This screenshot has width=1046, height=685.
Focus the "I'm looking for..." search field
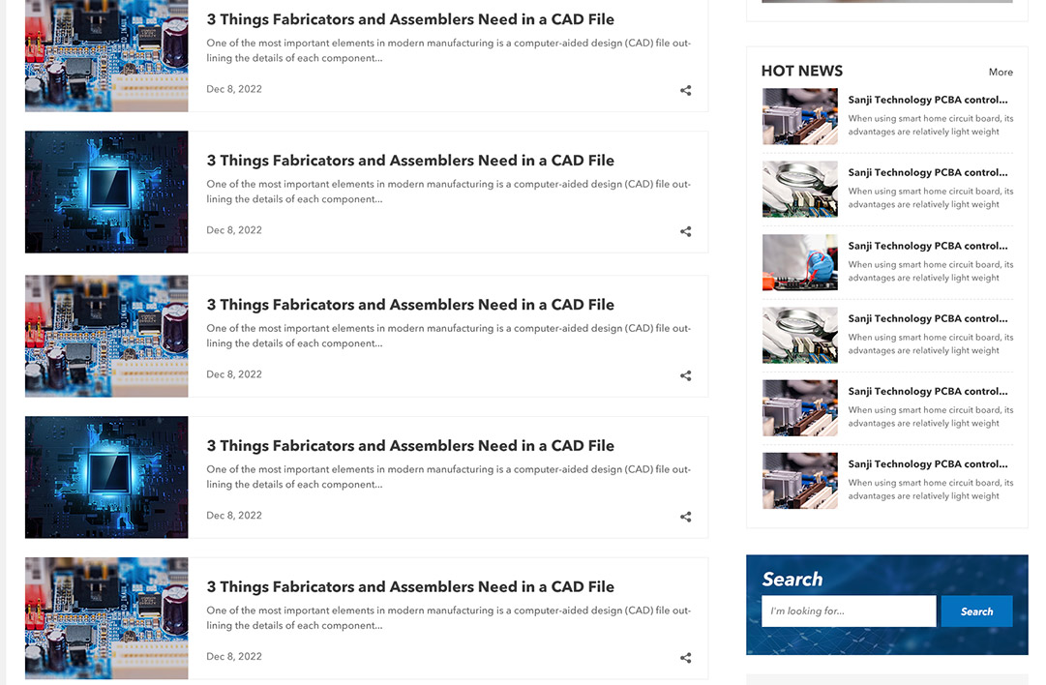point(848,611)
